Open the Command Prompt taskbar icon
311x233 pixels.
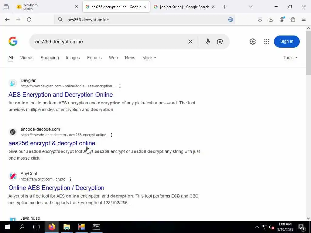(x=96, y=227)
